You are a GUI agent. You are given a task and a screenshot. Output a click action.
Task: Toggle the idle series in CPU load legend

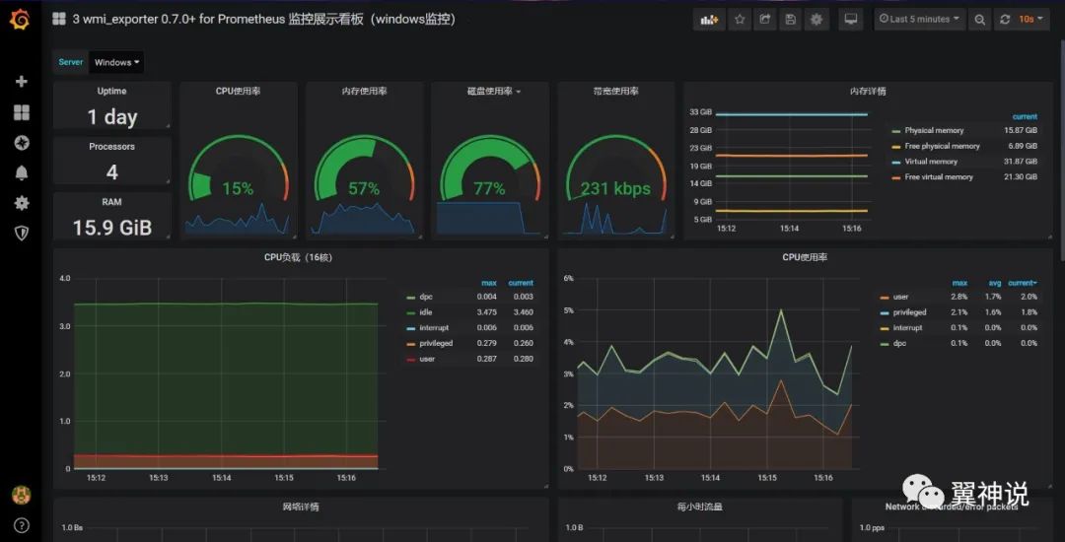click(427, 312)
